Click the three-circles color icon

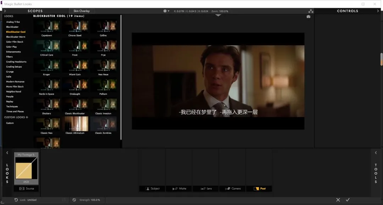(311, 11)
